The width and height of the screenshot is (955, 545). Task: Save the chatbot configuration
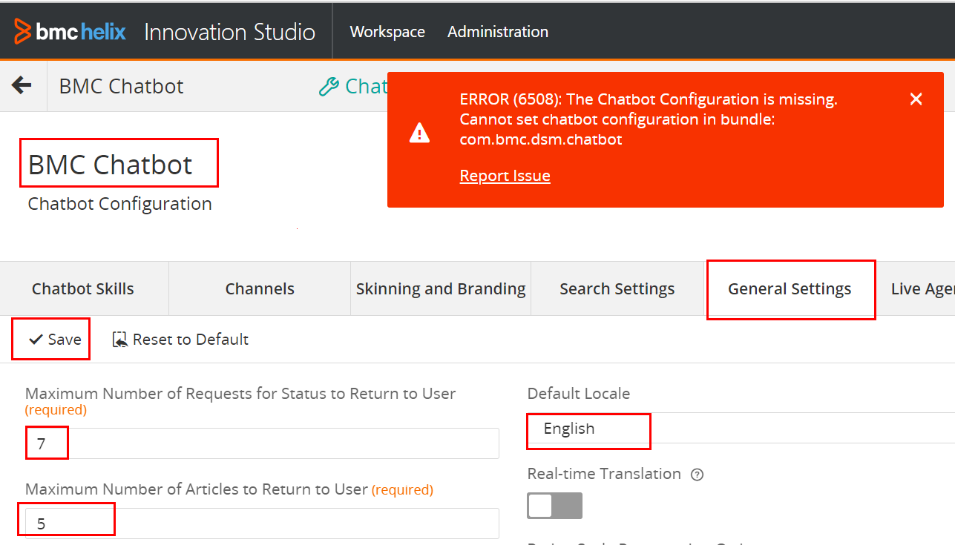pyautogui.click(x=55, y=340)
